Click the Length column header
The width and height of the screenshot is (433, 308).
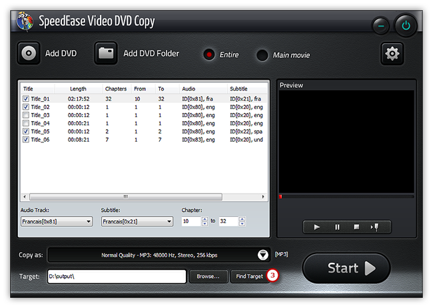78,88
